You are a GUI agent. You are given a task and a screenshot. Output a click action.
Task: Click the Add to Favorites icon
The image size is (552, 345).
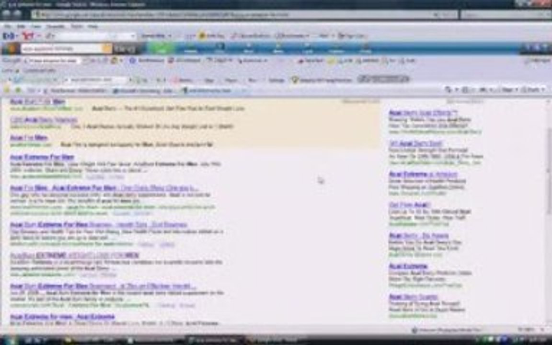tap(18, 91)
